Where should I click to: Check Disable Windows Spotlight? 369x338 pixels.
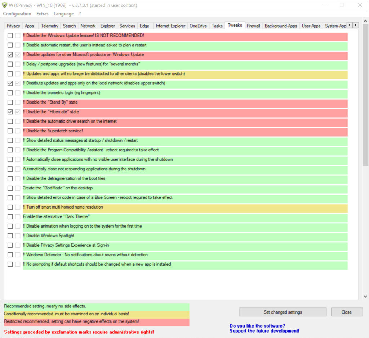10,236
